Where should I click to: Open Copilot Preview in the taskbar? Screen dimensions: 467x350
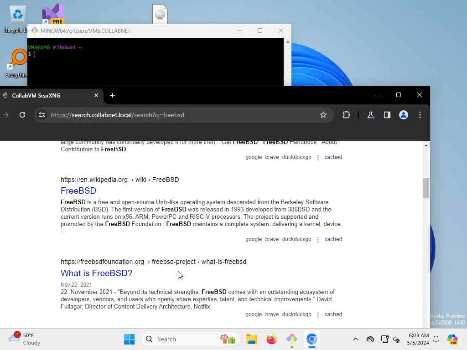[452, 339]
